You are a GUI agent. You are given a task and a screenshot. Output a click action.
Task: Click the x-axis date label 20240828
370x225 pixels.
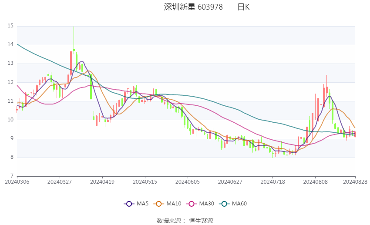tap(355, 182)
